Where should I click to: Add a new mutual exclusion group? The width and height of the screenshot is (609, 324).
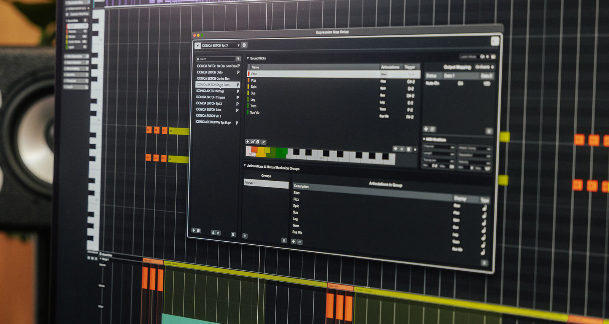click(x=245, y=236)
